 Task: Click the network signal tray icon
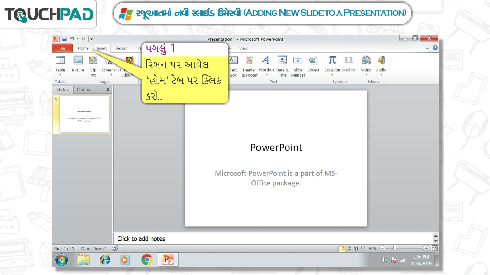402,260
